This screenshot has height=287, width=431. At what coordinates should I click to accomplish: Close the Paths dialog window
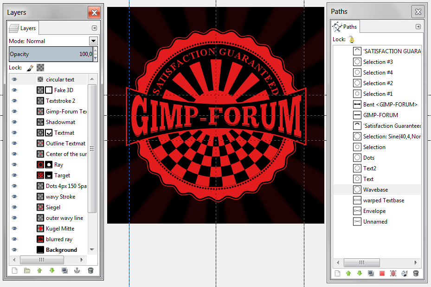tap(418, 12)
